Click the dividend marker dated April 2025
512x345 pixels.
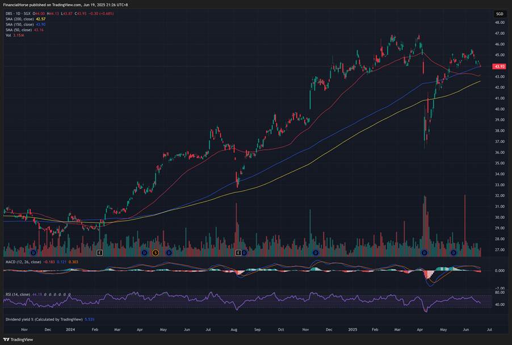(x=425, y=253)
